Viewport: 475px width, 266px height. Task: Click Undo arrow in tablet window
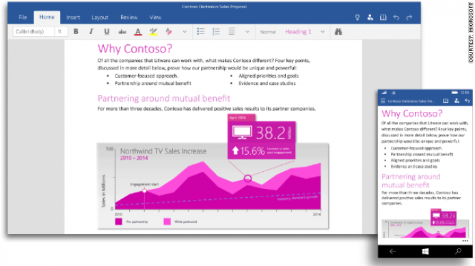point(396,18)
